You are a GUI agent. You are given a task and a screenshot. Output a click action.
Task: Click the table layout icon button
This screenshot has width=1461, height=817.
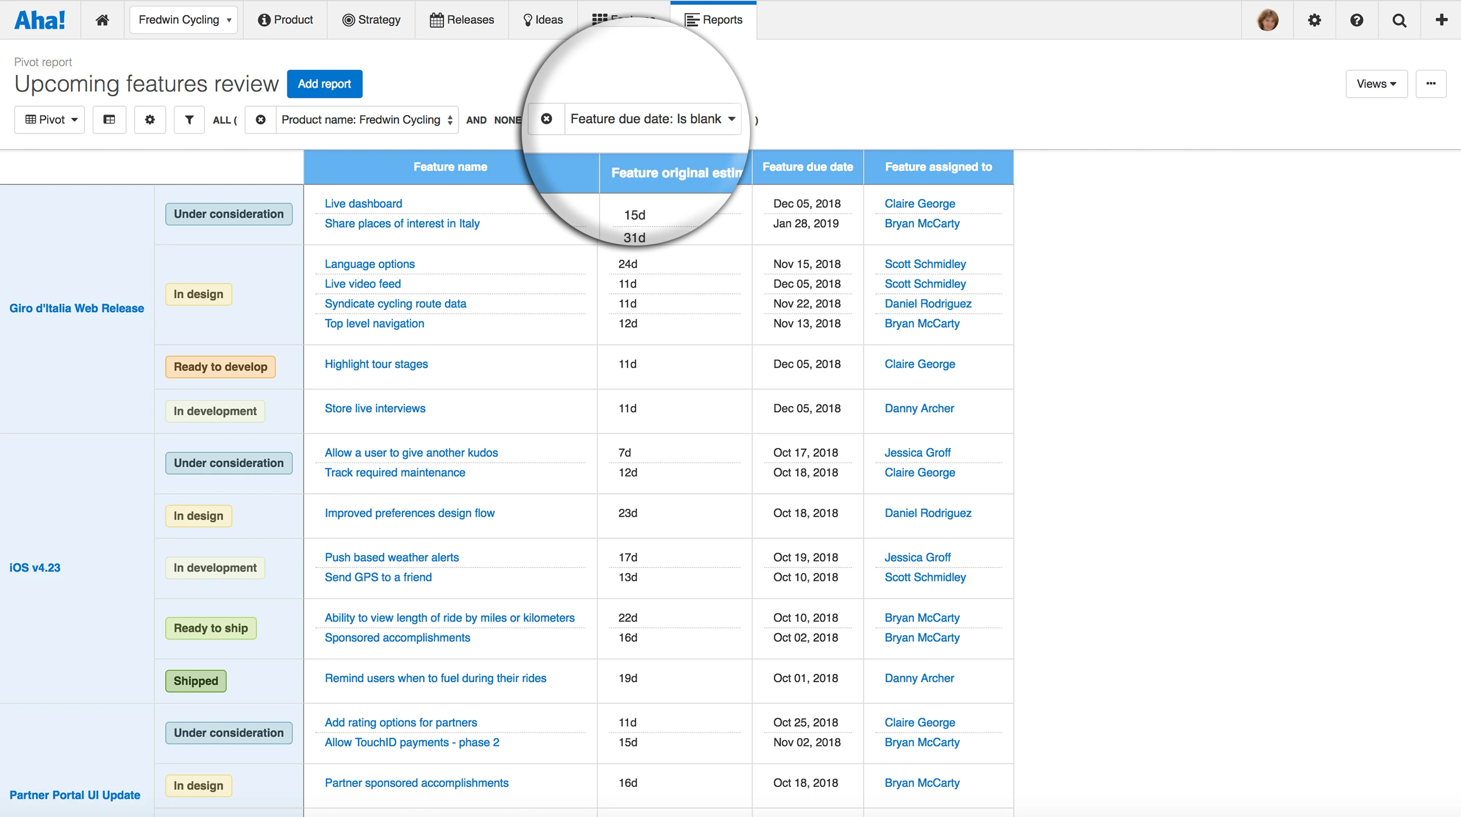pyautogui.click(x=109, y=119)
